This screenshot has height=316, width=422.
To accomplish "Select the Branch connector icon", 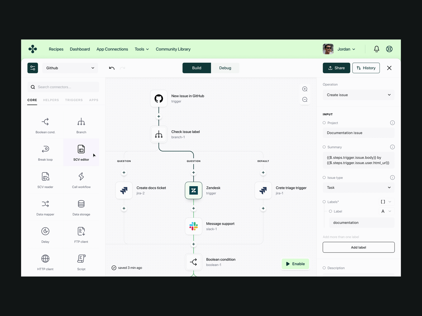I will tap(81, 122).
